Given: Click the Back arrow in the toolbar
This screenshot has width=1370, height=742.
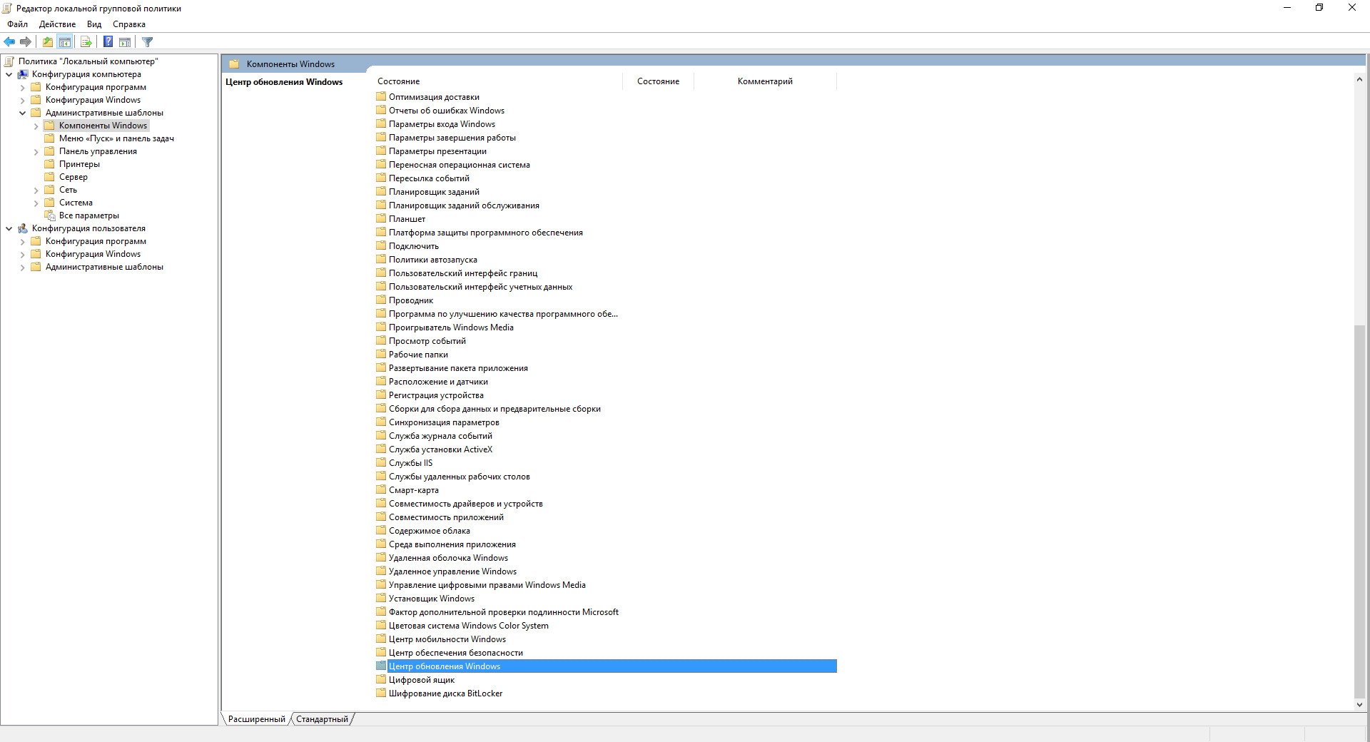Looking at the screenshot, I should coord(9,42).
